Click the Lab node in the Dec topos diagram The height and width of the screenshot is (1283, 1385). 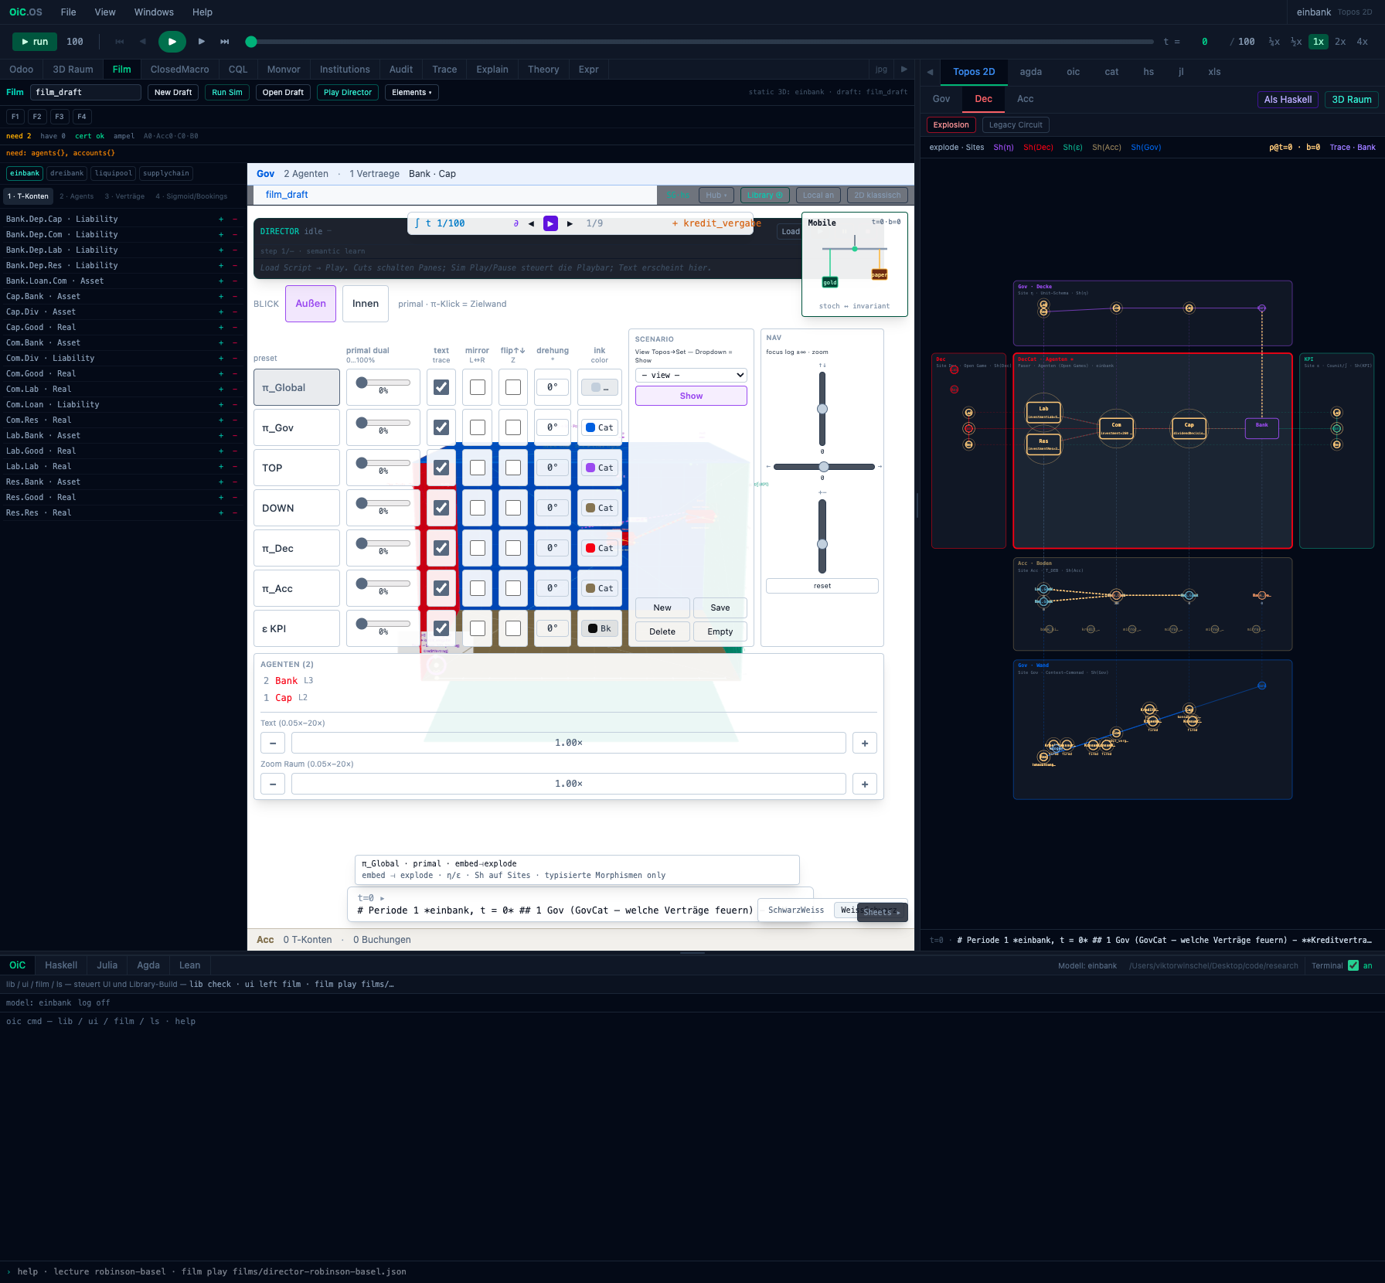[1043, 412]
